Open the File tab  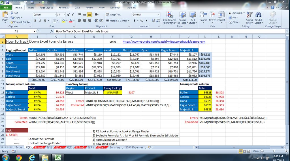coord(6,8)
